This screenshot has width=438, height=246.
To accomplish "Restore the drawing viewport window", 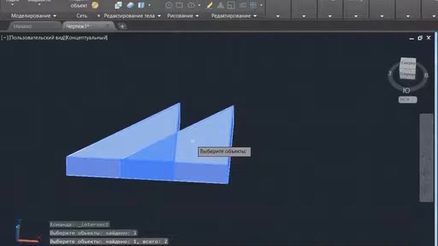I will (x=420, y=38).
